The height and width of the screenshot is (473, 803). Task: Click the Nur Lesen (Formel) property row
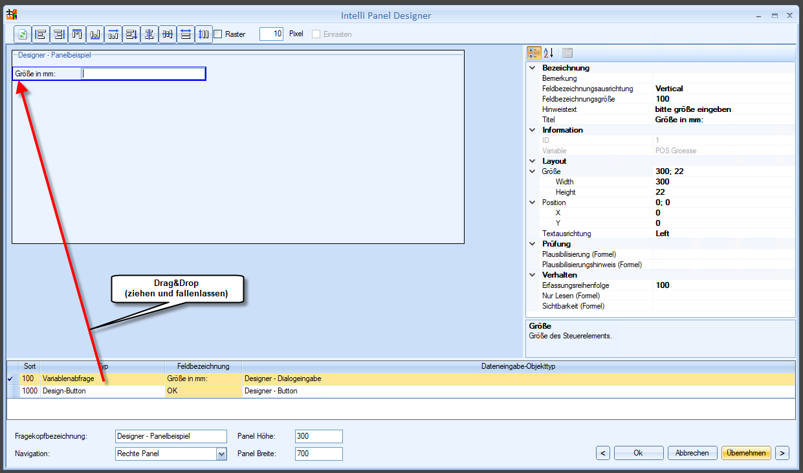pyautogui.click(x=661, y=296)
